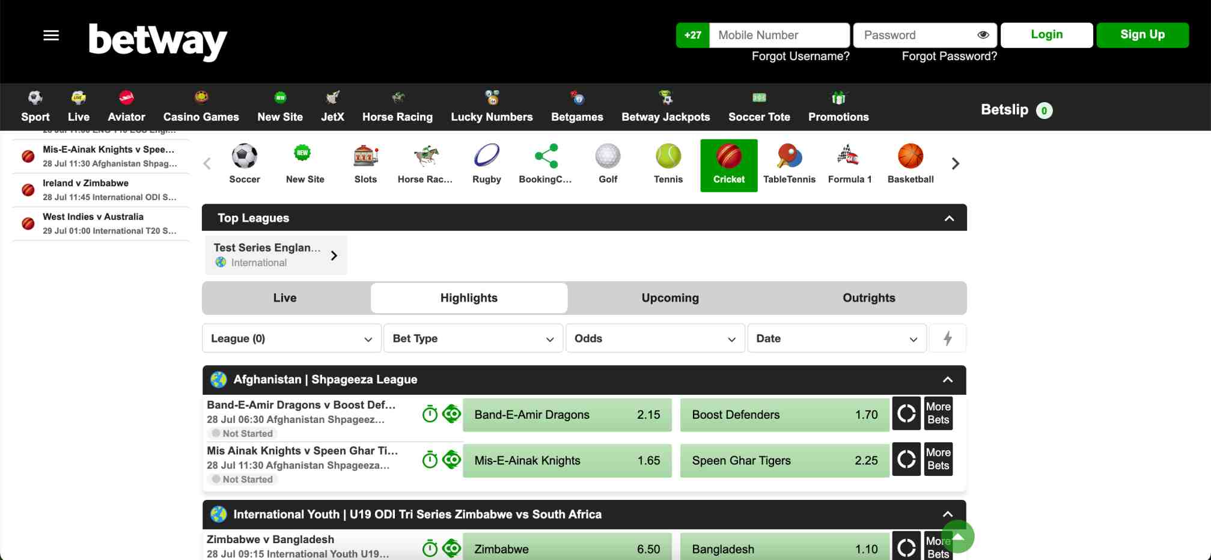Select Basketball in sports carousel
Image resolution: width=1211 pixels, height=560 pixels.
point(911,165)
